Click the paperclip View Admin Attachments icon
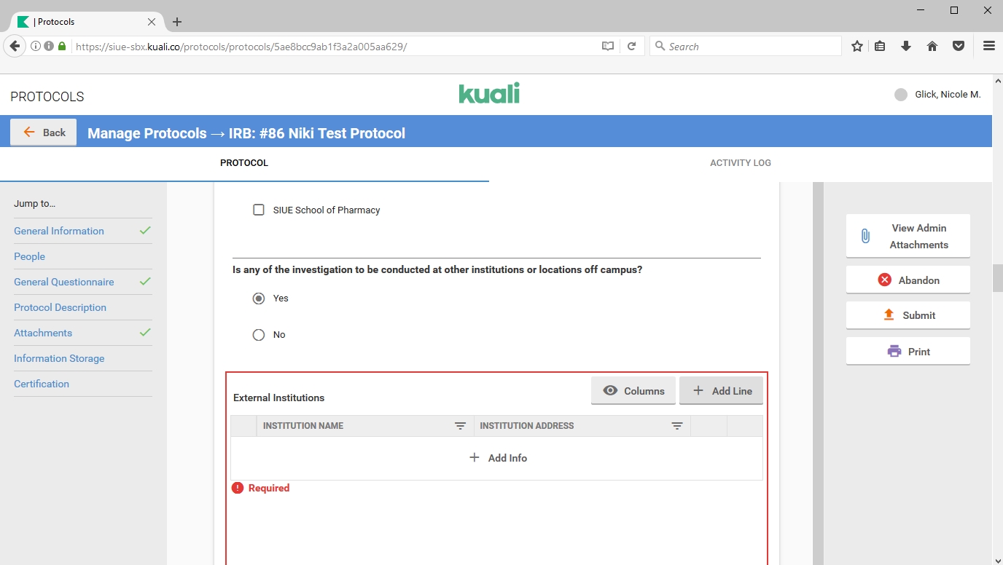The height and width of the screenshot is (565, 1003). (865, 236)
